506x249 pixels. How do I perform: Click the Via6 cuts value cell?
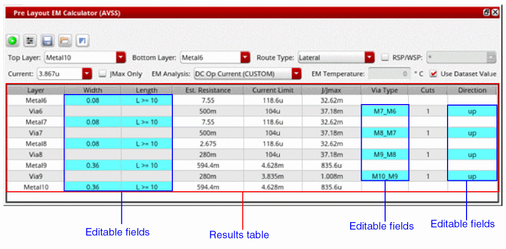pos(428,112)
